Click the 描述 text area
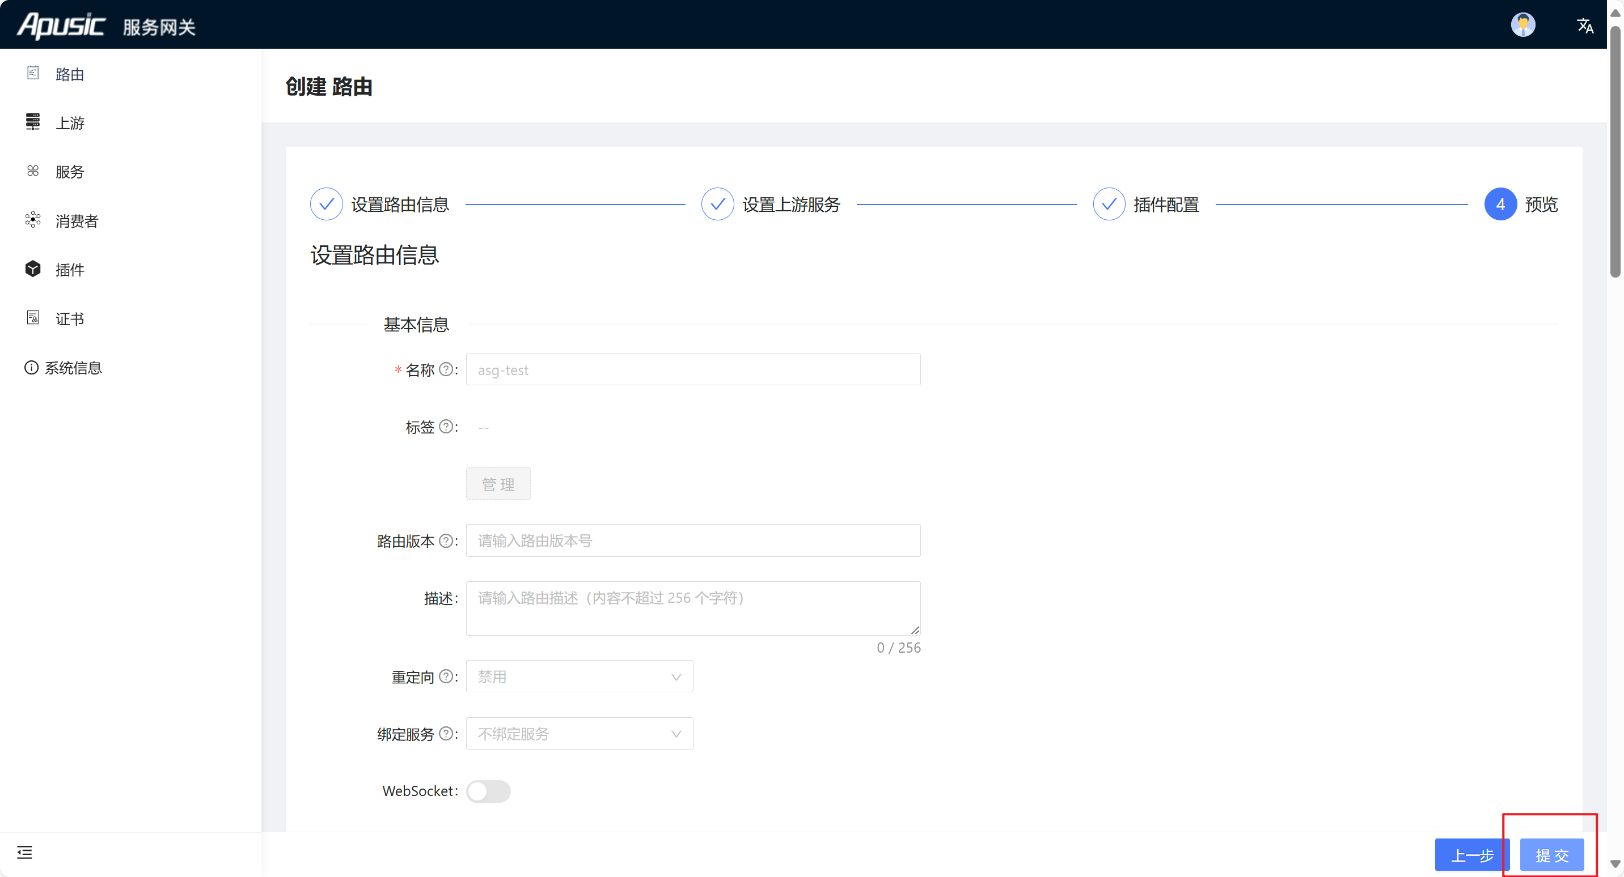This screenshot has width=1624, height=877. tap(693, 608)
